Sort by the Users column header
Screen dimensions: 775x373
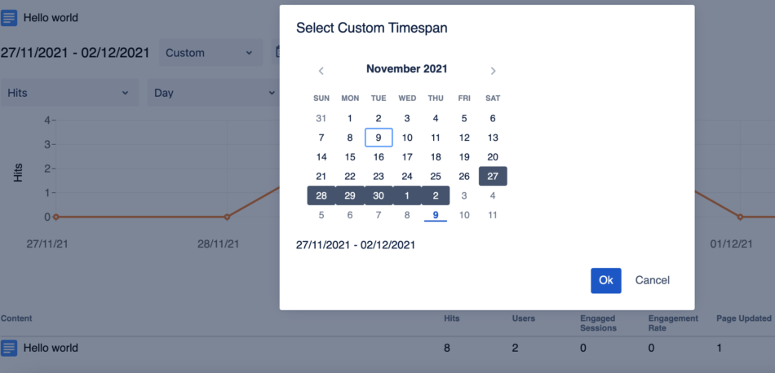(524, 318)
